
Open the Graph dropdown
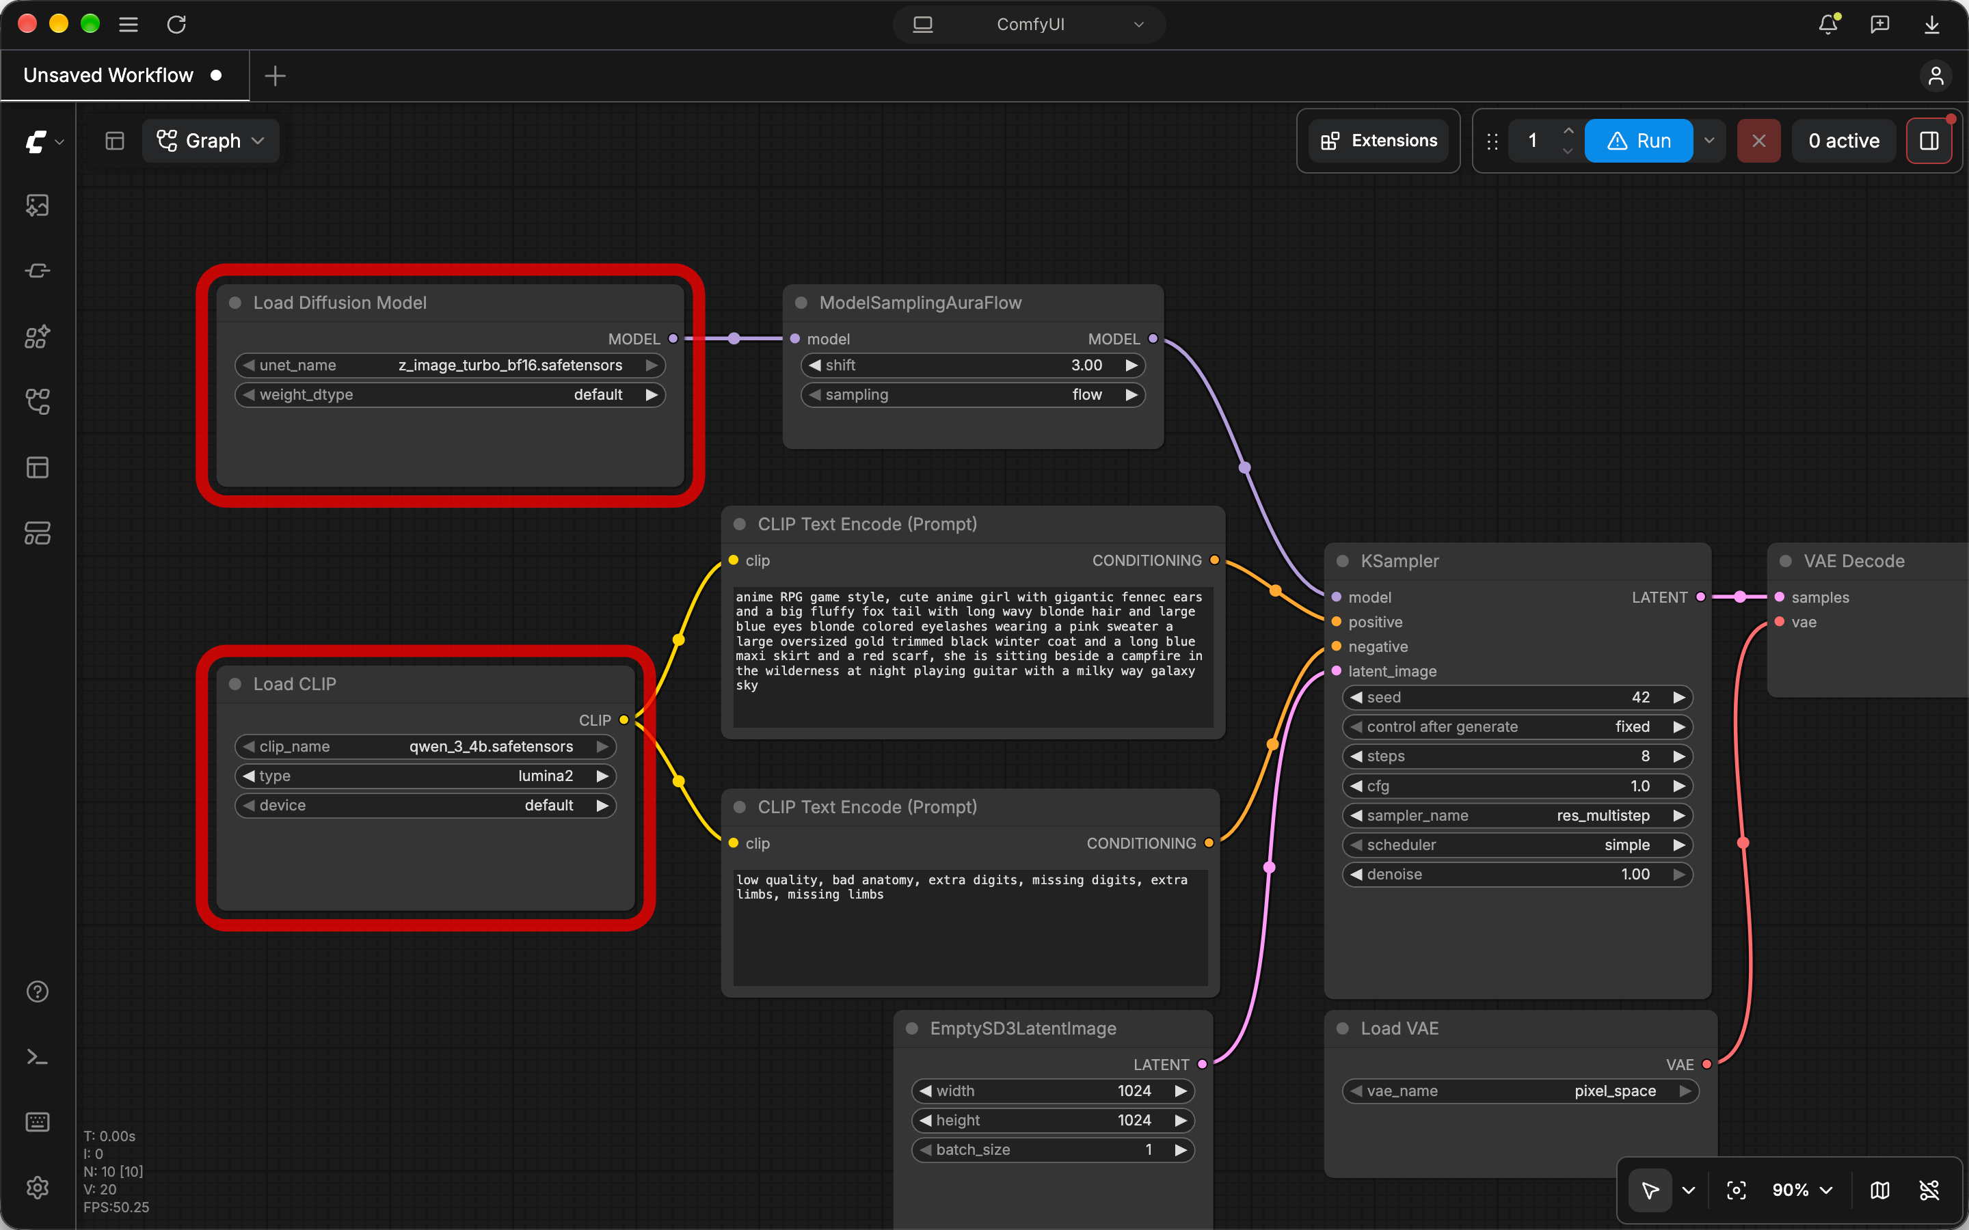[x=211, y=141]
